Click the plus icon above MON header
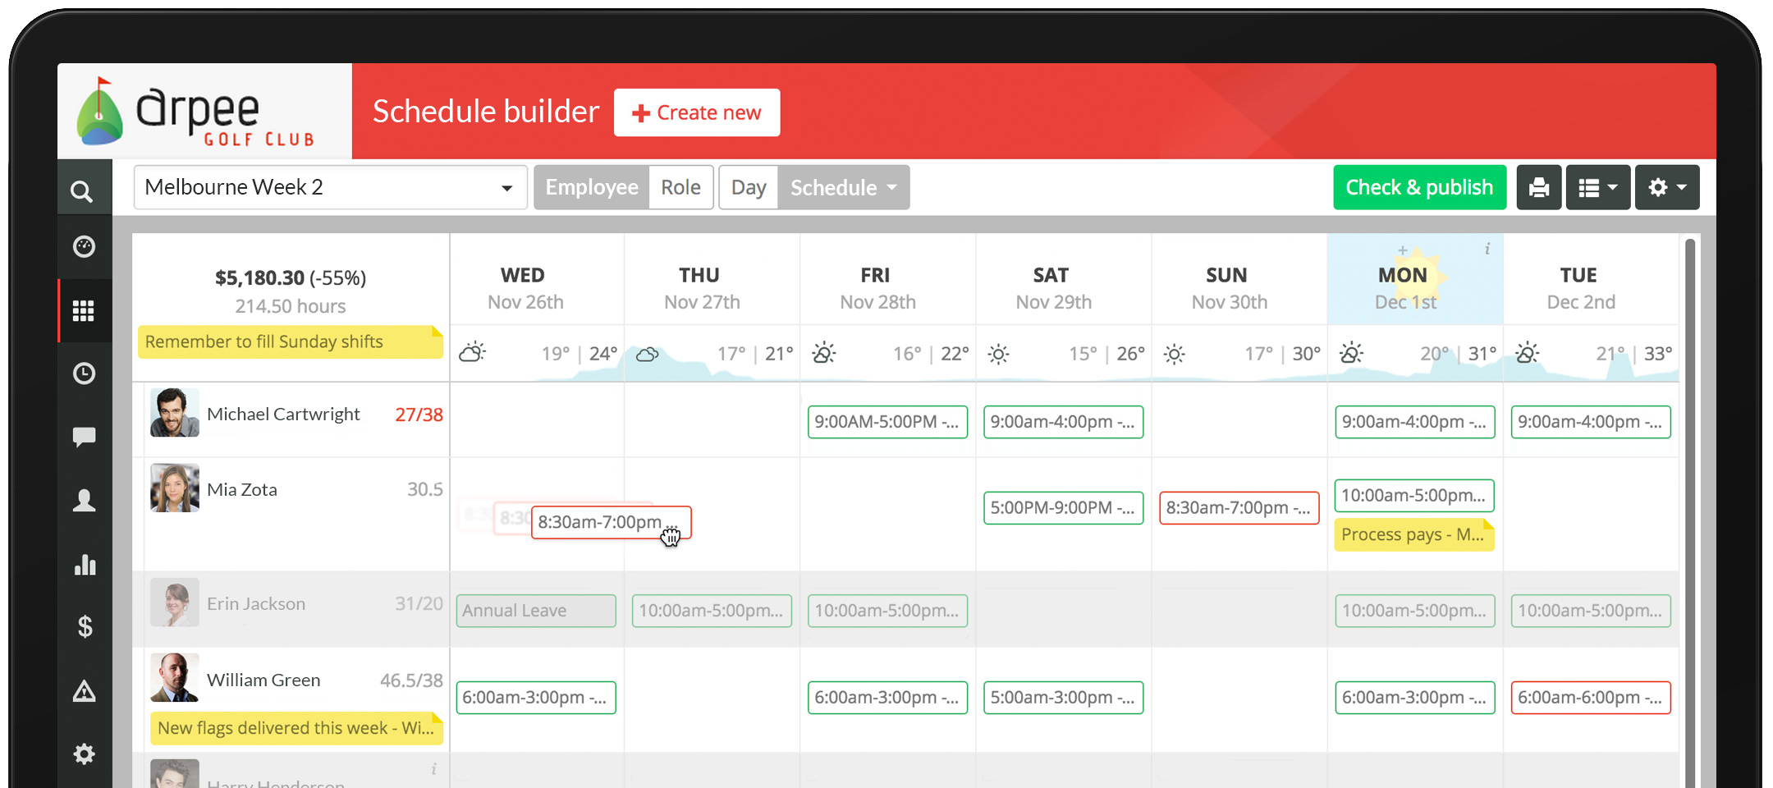Screen dimensions: 1773x788 point(1403,250)
